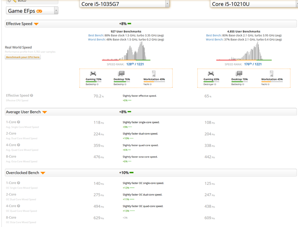This screenshot has height=227, width=298.
Task: Click the 275 Pts OC dual-core score
Action: 99,195
